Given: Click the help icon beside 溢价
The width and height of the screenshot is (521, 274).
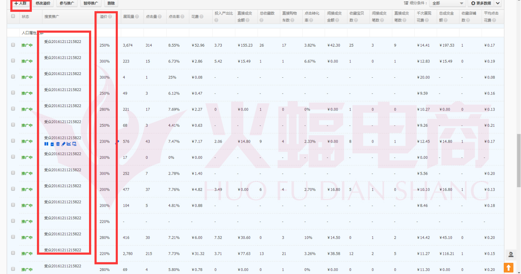Looking at the screenshot, I should click(x=110, y=17).
